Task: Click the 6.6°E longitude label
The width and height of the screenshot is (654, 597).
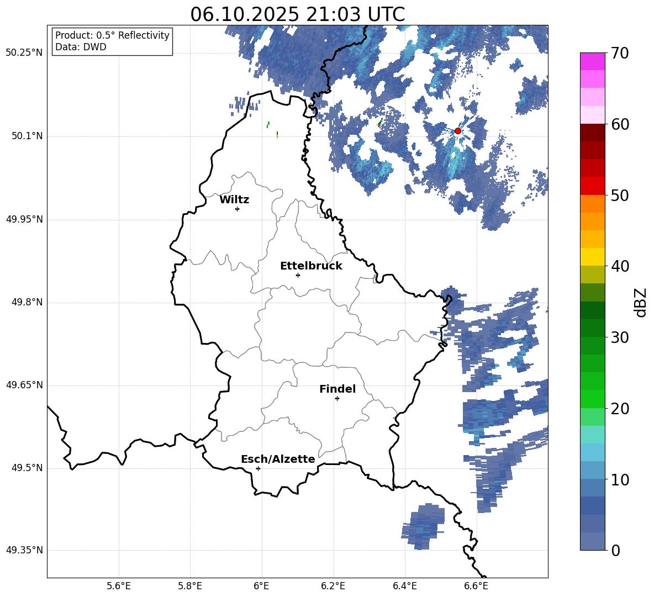Action: (x=476, y=586)
